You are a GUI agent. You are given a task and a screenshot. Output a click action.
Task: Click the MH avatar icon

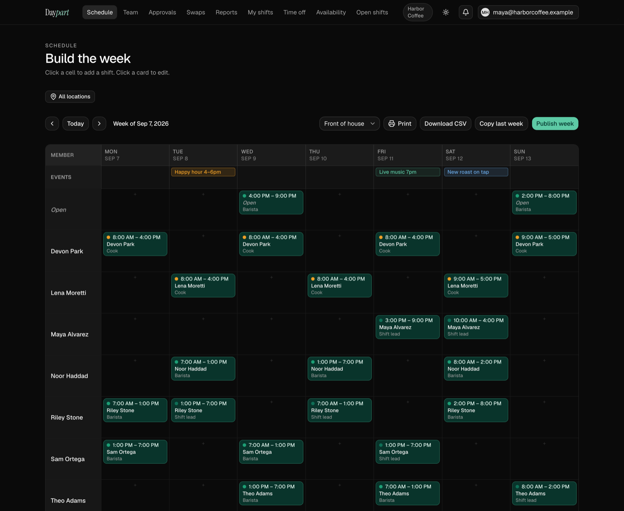(485, 12)
